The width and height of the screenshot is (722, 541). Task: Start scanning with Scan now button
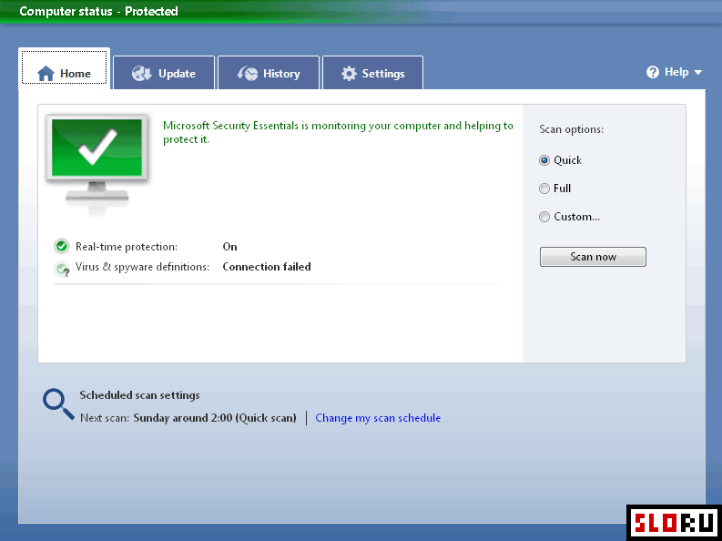point(593,257)
